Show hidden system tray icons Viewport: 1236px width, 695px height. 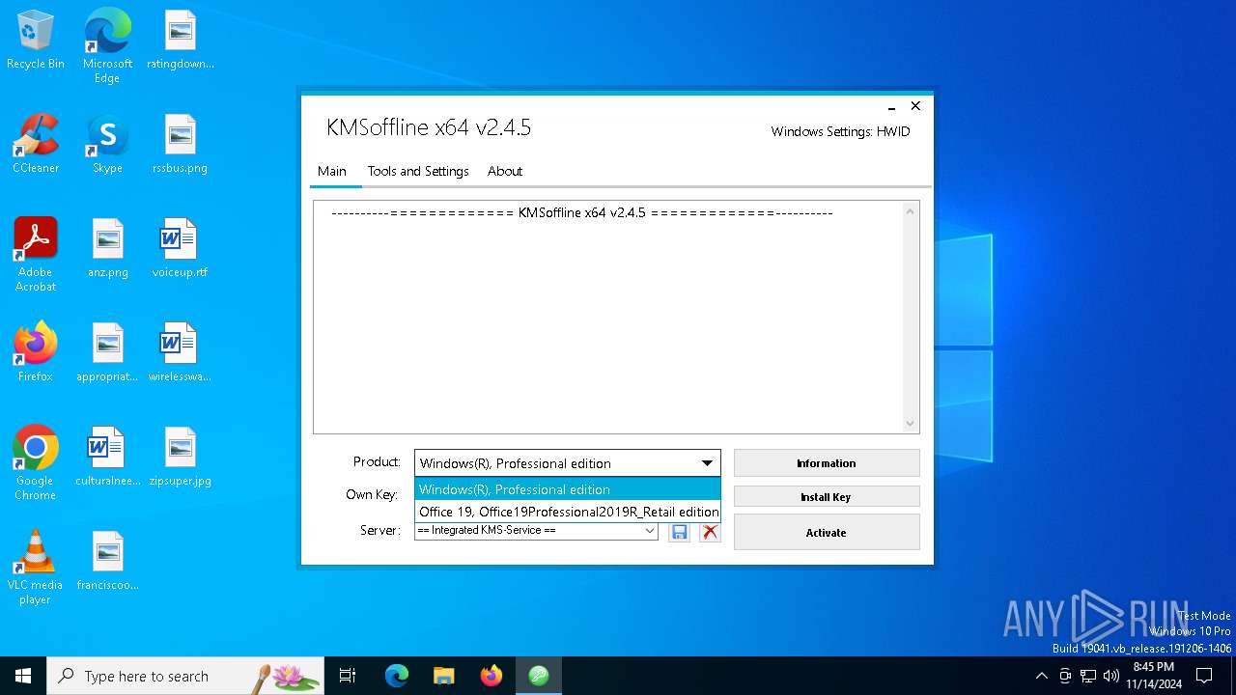pyautogui.click(x=1041, y=676)
